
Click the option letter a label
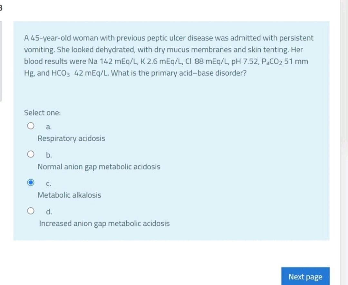pyautogui.click(x=48, y=126)
